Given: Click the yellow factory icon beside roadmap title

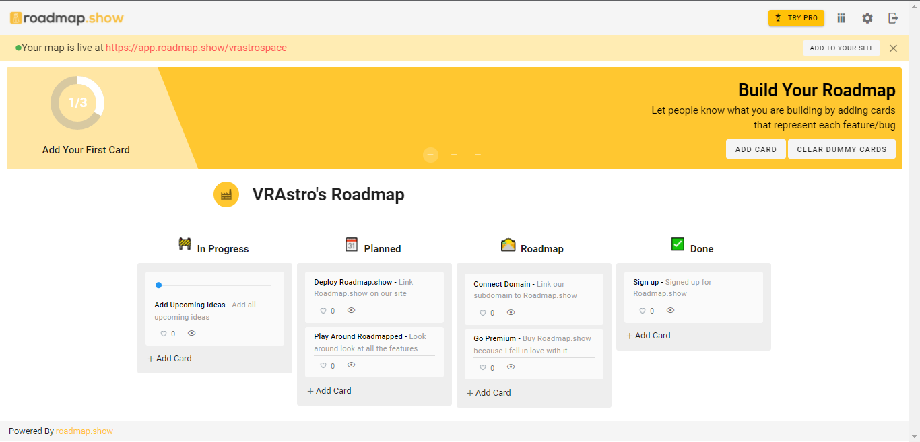Looking at the screenshot, I should click(x=226, y=194).
